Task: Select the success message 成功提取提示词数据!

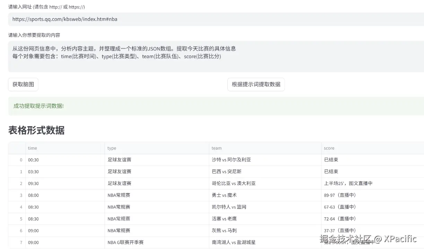Action: (x=38, y=106)
